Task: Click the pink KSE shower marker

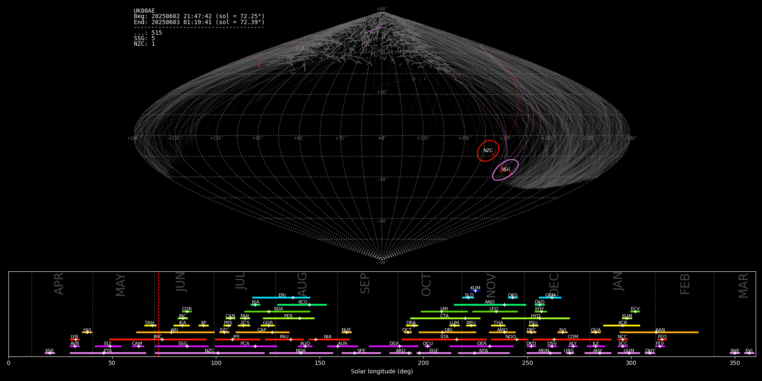Action: pos(50,353)
